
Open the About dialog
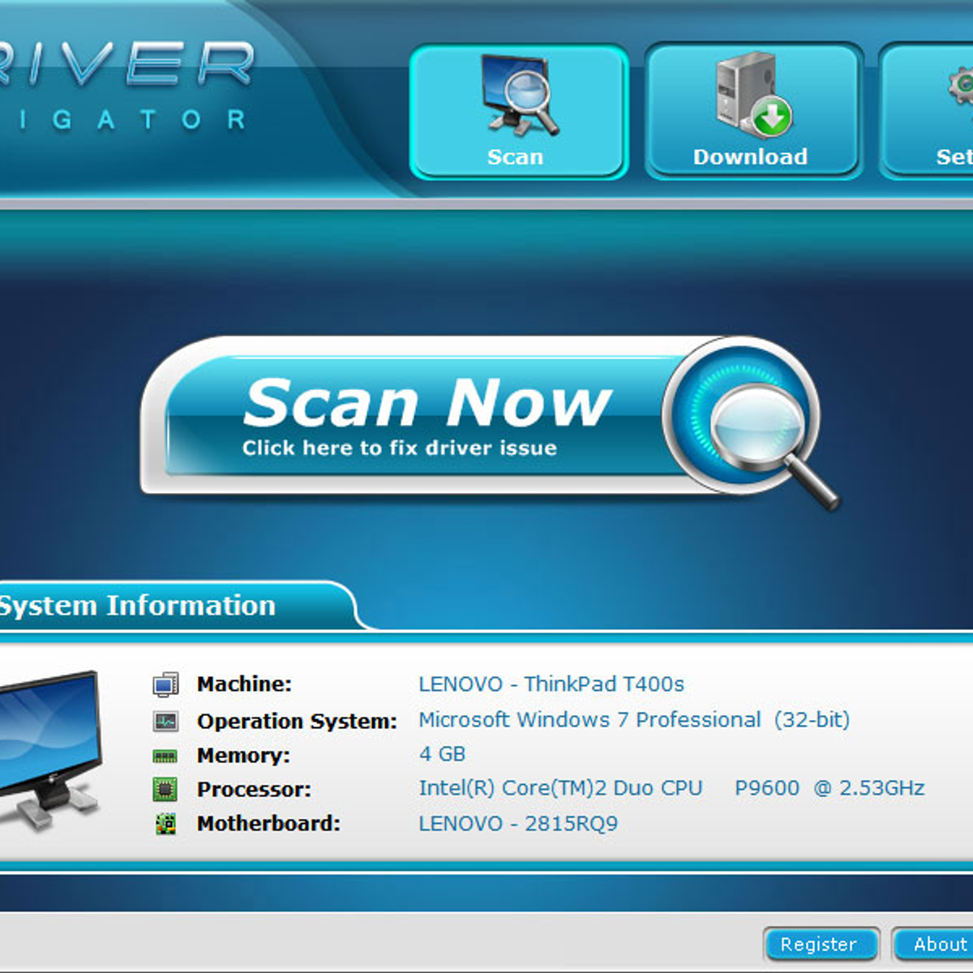939,944
